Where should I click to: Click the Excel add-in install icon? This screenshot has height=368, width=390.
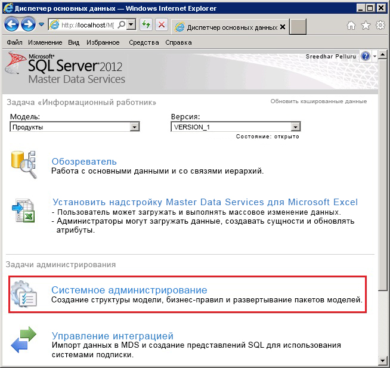point(23,211)
